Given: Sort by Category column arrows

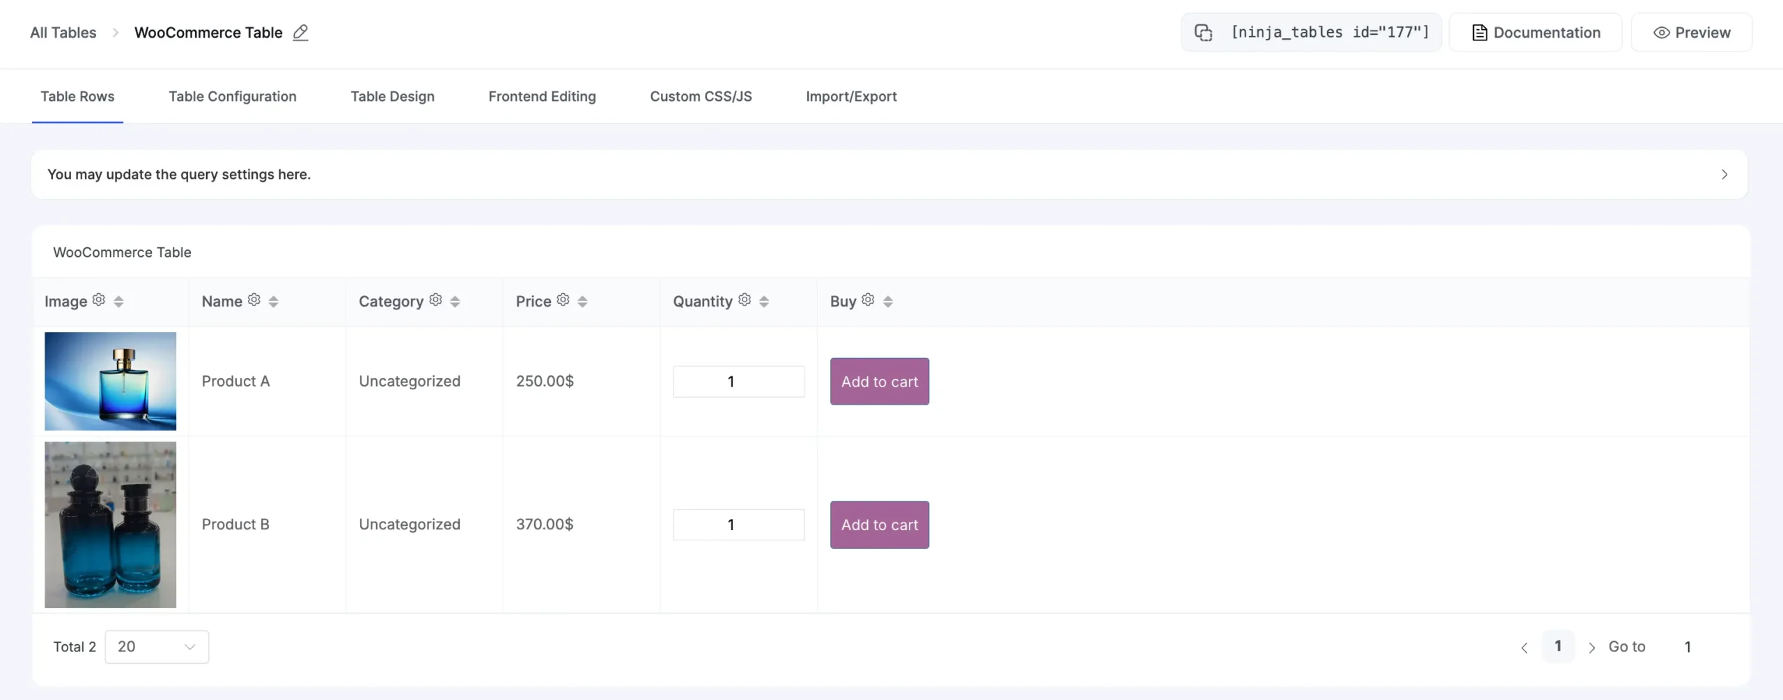Looking at the screenshot, I should coord(455,302).
